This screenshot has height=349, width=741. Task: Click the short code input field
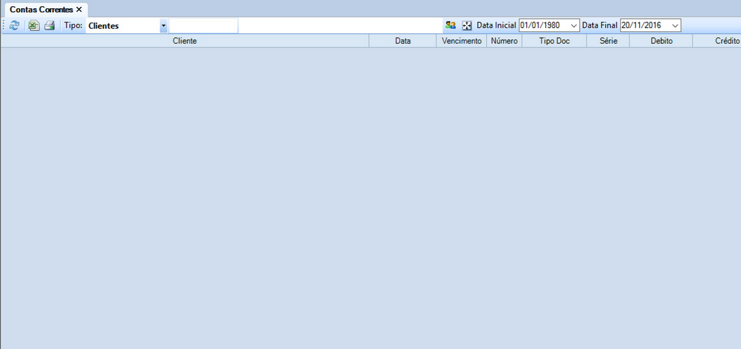(204, 26)
